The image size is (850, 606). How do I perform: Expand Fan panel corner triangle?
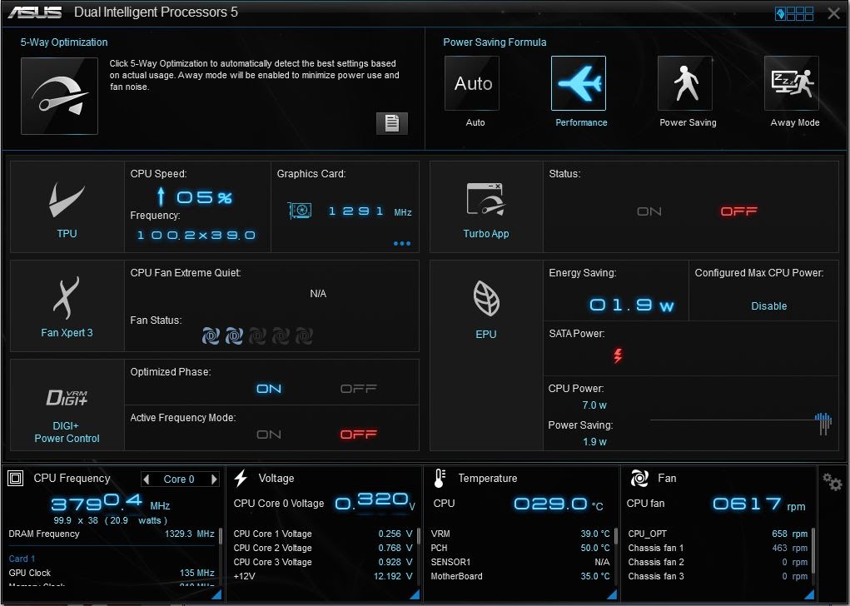809,594
